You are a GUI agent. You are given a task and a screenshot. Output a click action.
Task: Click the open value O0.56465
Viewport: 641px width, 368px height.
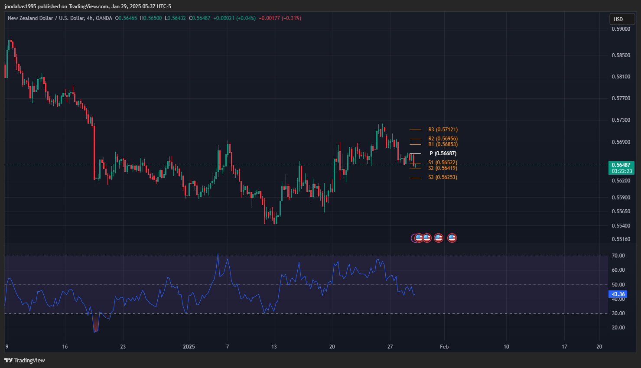126,18
